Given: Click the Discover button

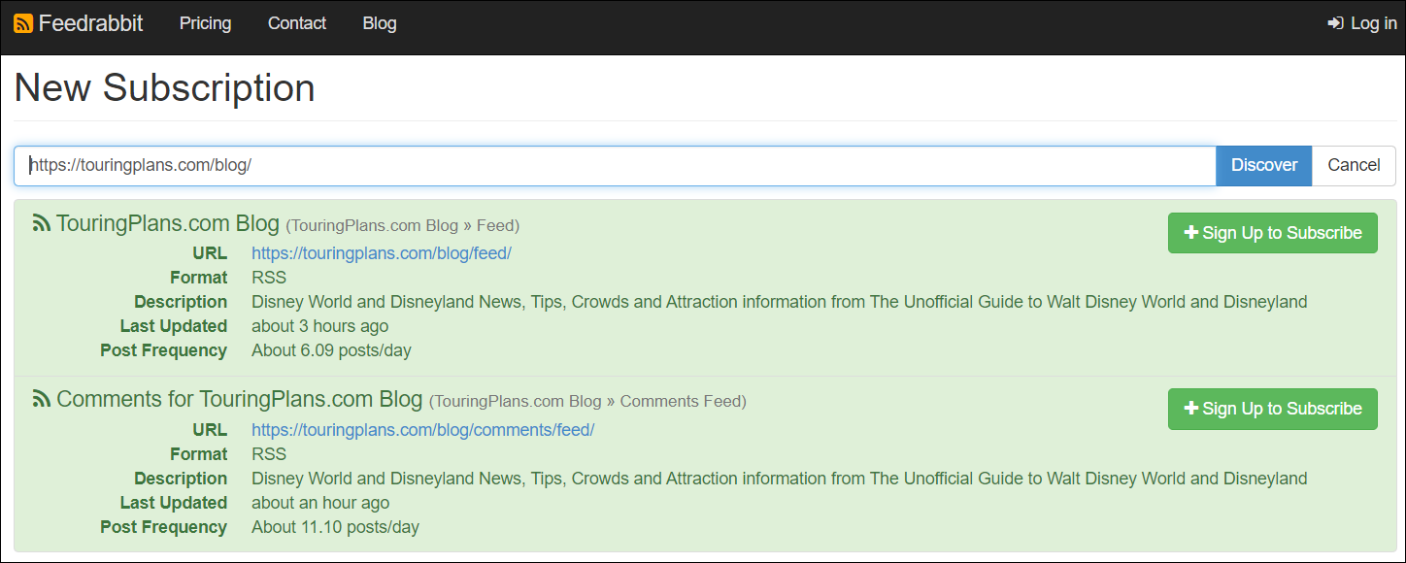Looking at the screenshot, I should [x=1264, y=165].
